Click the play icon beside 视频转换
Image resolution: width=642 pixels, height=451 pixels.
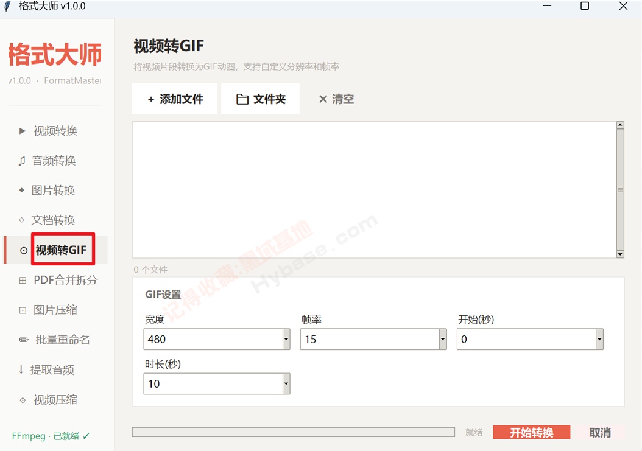23,131
